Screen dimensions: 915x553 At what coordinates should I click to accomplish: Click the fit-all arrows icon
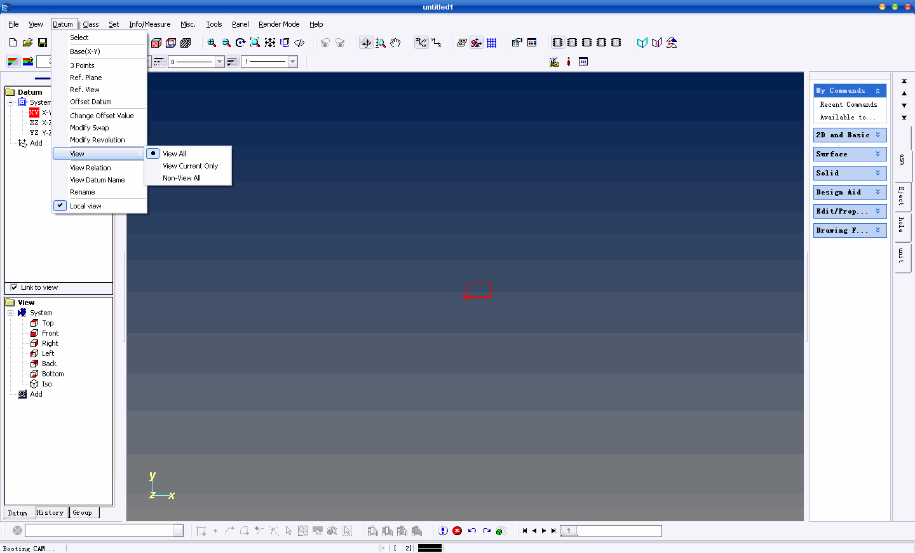270,43
